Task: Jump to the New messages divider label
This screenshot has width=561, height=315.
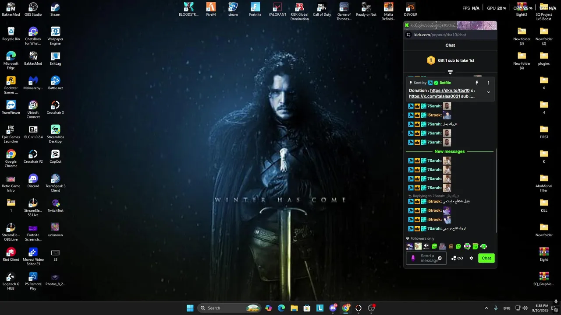Action: (450, 151)
